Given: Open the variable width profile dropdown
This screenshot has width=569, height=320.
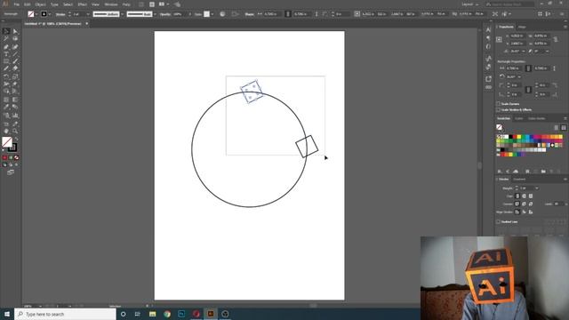Looking at the screenshot, I should coord(122,14).
